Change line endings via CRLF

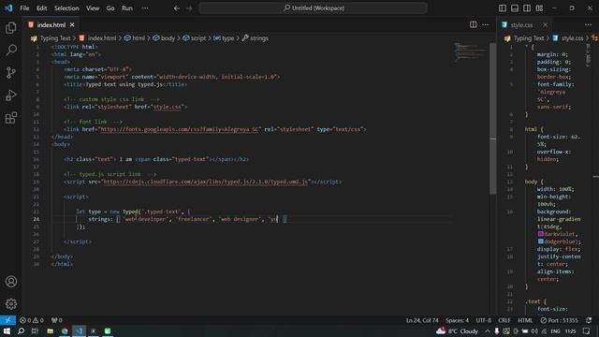coord(504,320)
